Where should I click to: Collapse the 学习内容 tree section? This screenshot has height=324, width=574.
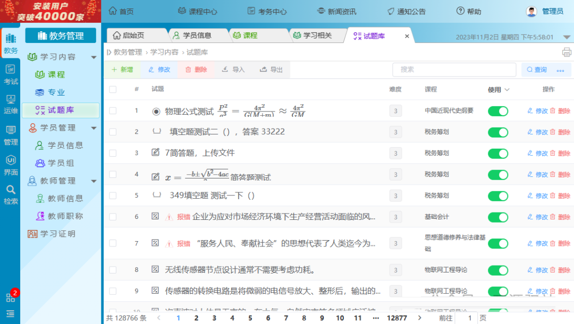(x=94, y=57)
